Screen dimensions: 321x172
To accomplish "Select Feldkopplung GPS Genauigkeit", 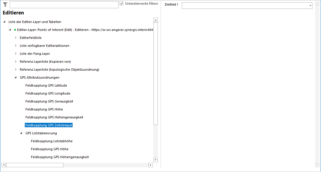I will click(49, 102).
